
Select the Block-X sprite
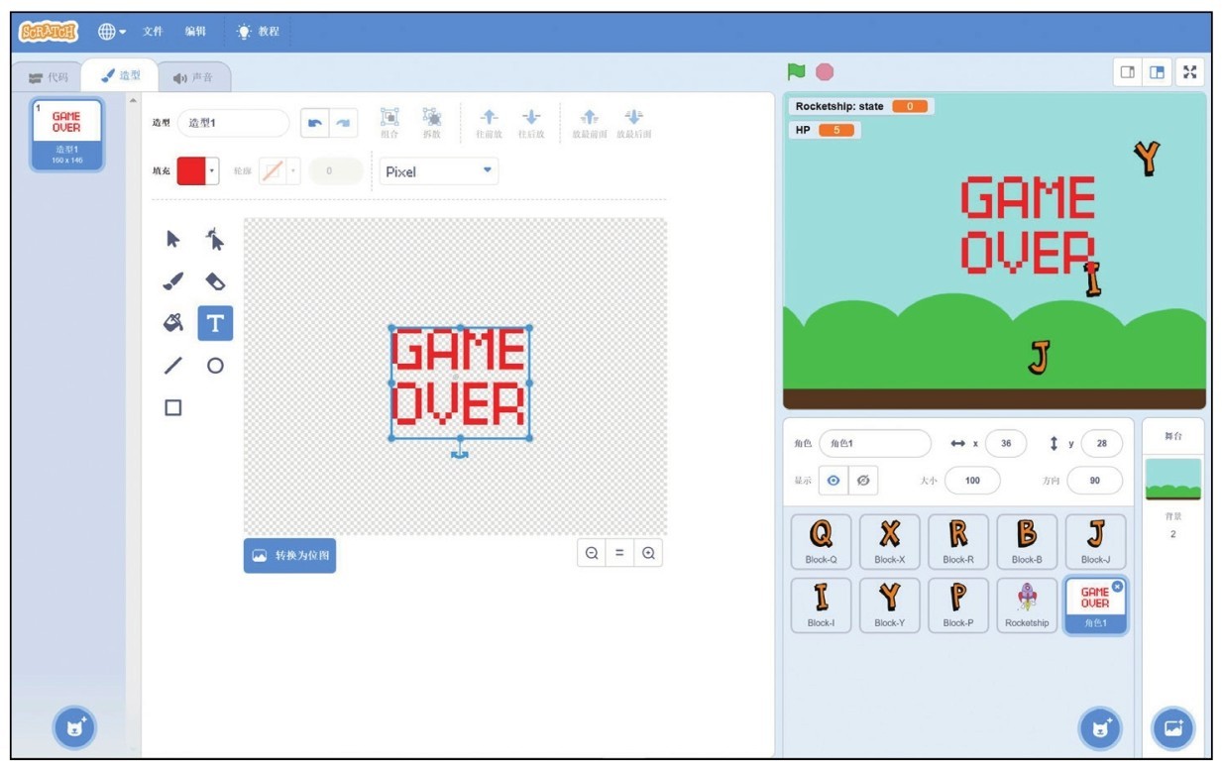coord(890,542)
